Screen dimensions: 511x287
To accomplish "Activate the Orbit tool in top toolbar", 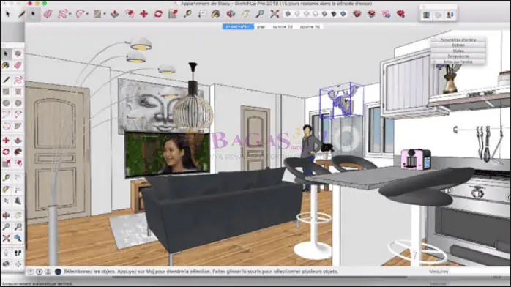I will pyautogui.click(x=231, y=14).
